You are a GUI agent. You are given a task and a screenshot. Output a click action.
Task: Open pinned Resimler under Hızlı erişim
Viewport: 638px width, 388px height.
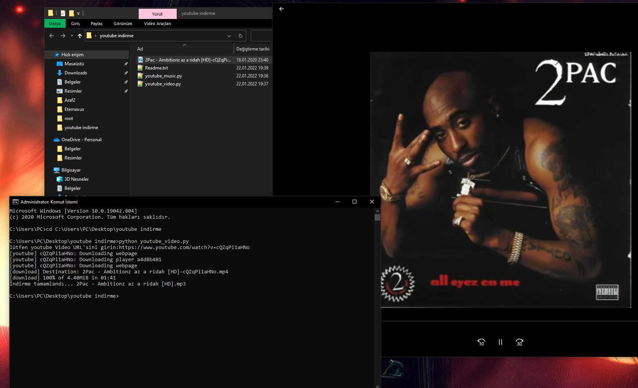(x=73, y=91)
